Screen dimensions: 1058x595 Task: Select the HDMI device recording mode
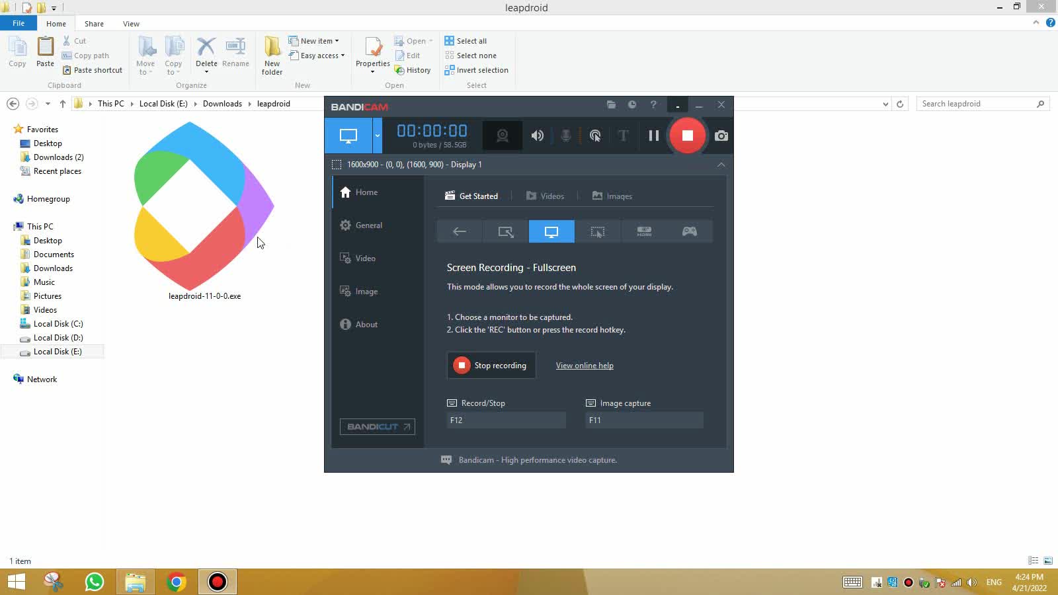(x=644, y=231)
